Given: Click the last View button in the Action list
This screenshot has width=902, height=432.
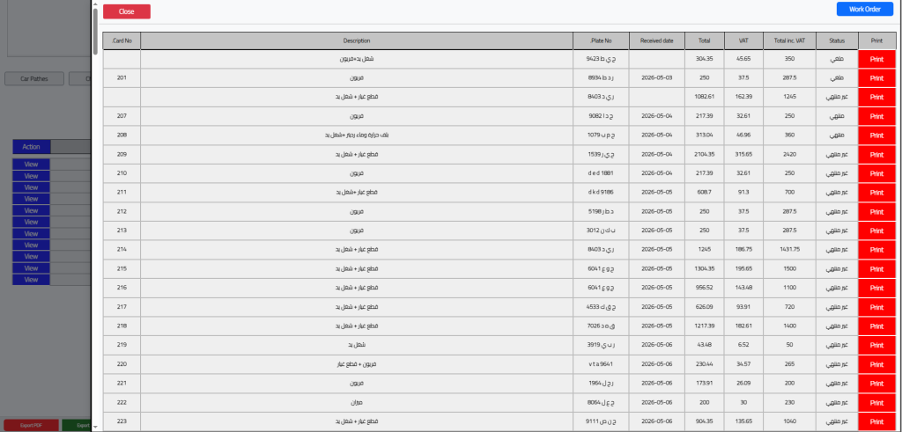Looking at the screenshot, I should [31, 280].
